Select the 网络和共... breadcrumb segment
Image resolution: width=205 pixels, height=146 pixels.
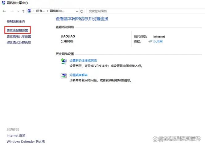click(57, 11)
